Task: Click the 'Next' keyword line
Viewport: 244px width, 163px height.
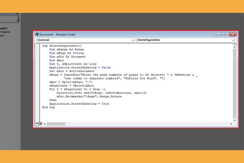Action: pyautogui.click(x=53, y=100)
